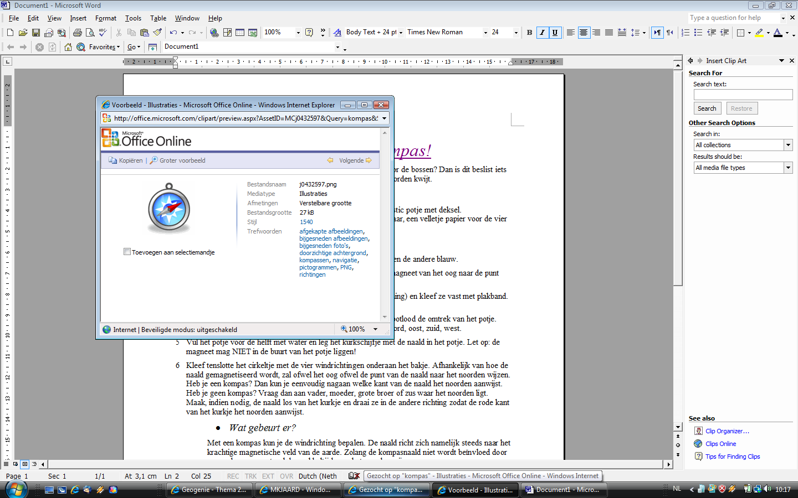
Task: Toggle center alignment
Action: pos(584,33)
